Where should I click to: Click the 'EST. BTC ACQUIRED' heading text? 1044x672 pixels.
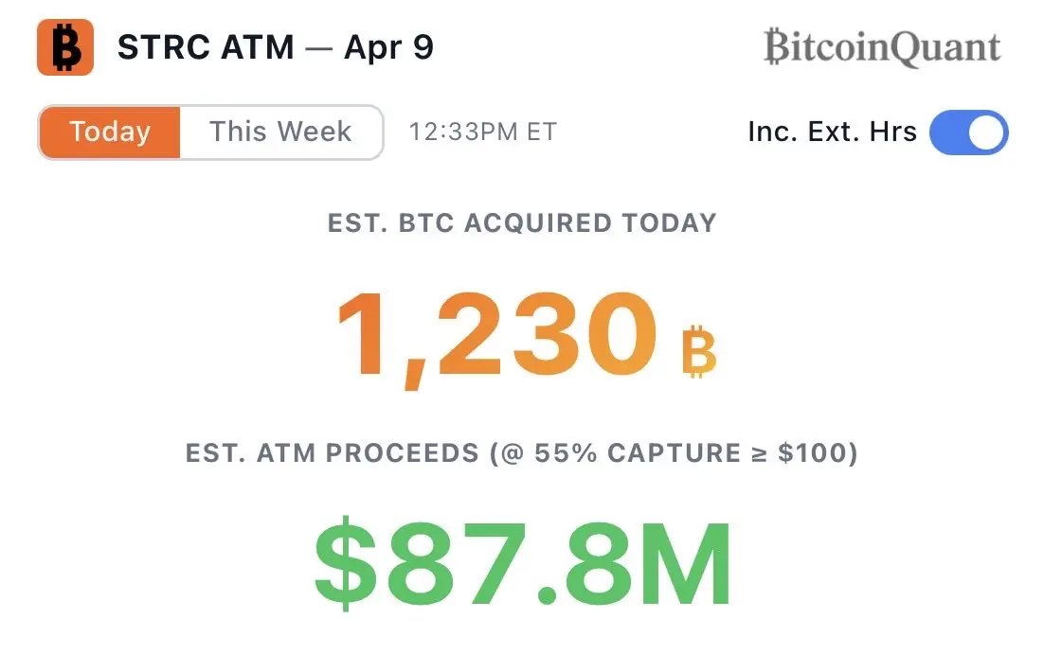tap(470, 223)
